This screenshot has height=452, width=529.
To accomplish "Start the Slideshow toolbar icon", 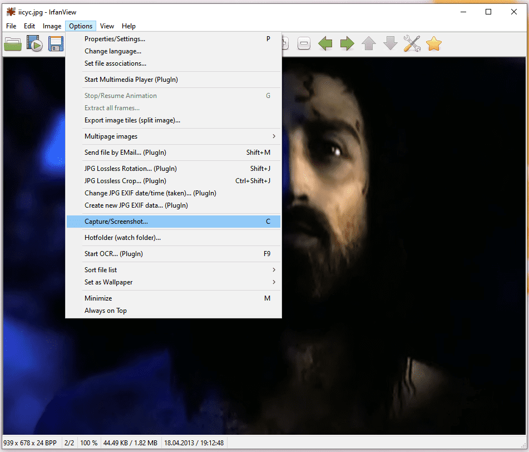I will point(34,44).
